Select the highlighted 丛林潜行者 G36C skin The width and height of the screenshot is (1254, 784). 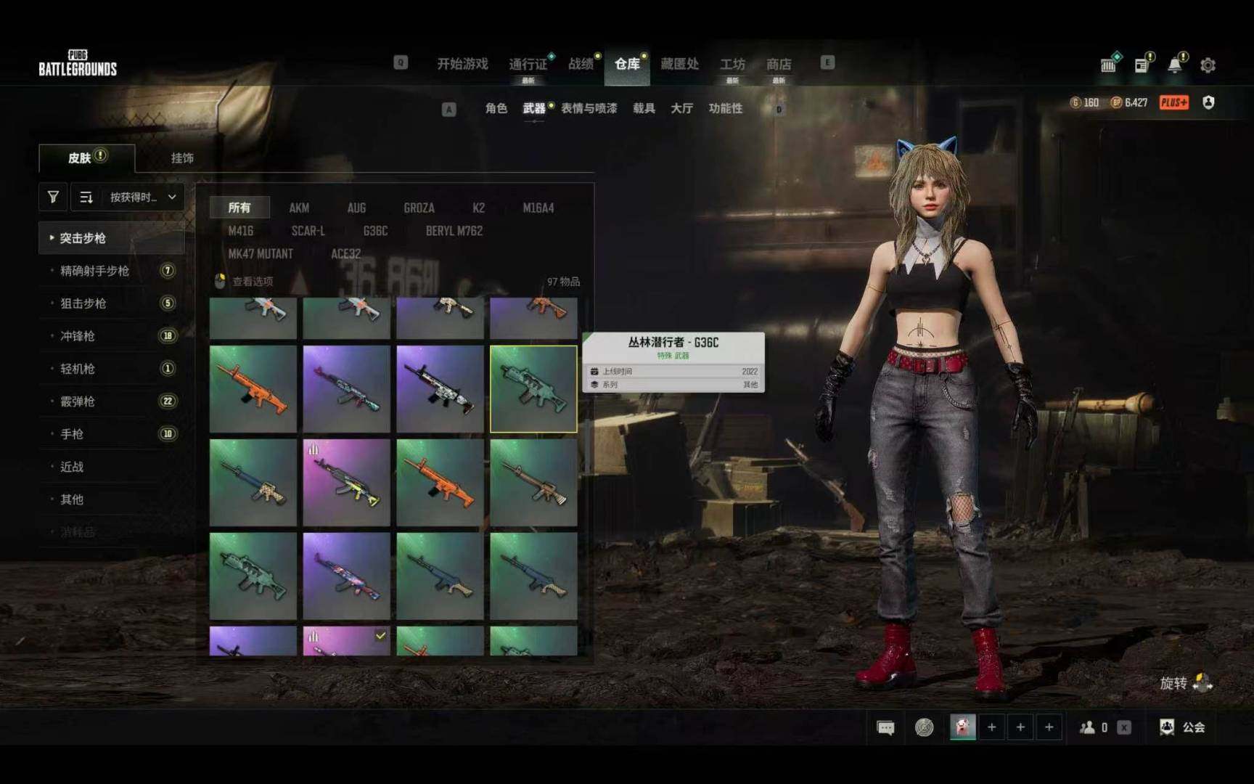point(533,389)
